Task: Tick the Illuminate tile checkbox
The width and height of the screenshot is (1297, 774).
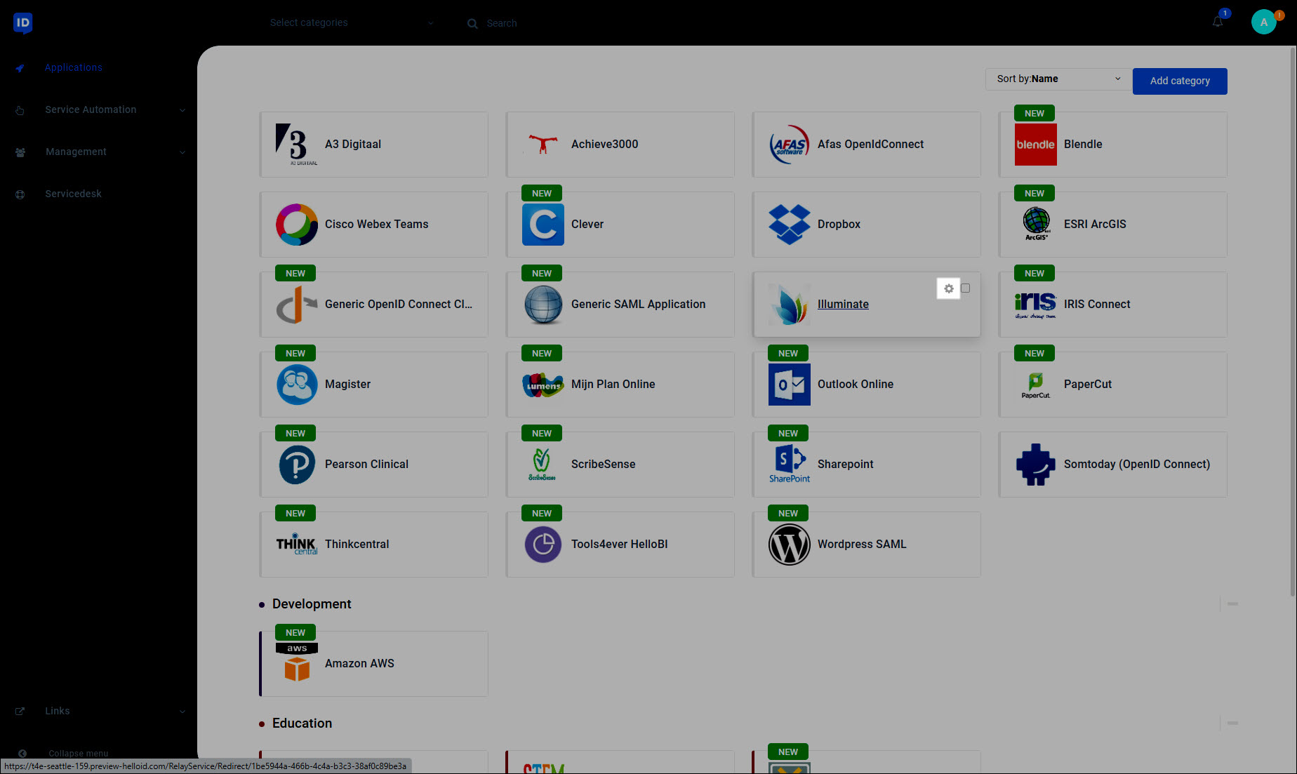Action: [966, 288]
